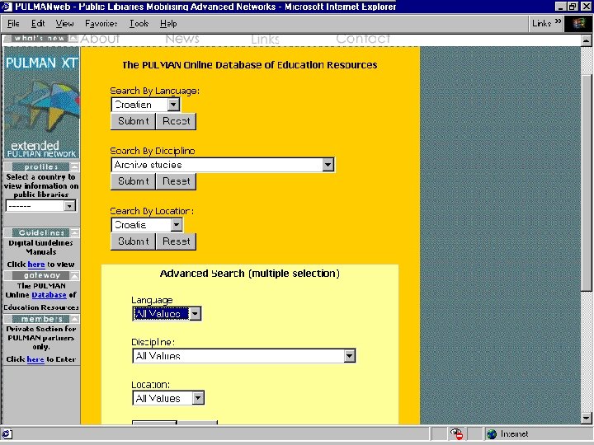Open the Links page tab
Viewport: 594px width, 445px height.
[x=265, y=39]
